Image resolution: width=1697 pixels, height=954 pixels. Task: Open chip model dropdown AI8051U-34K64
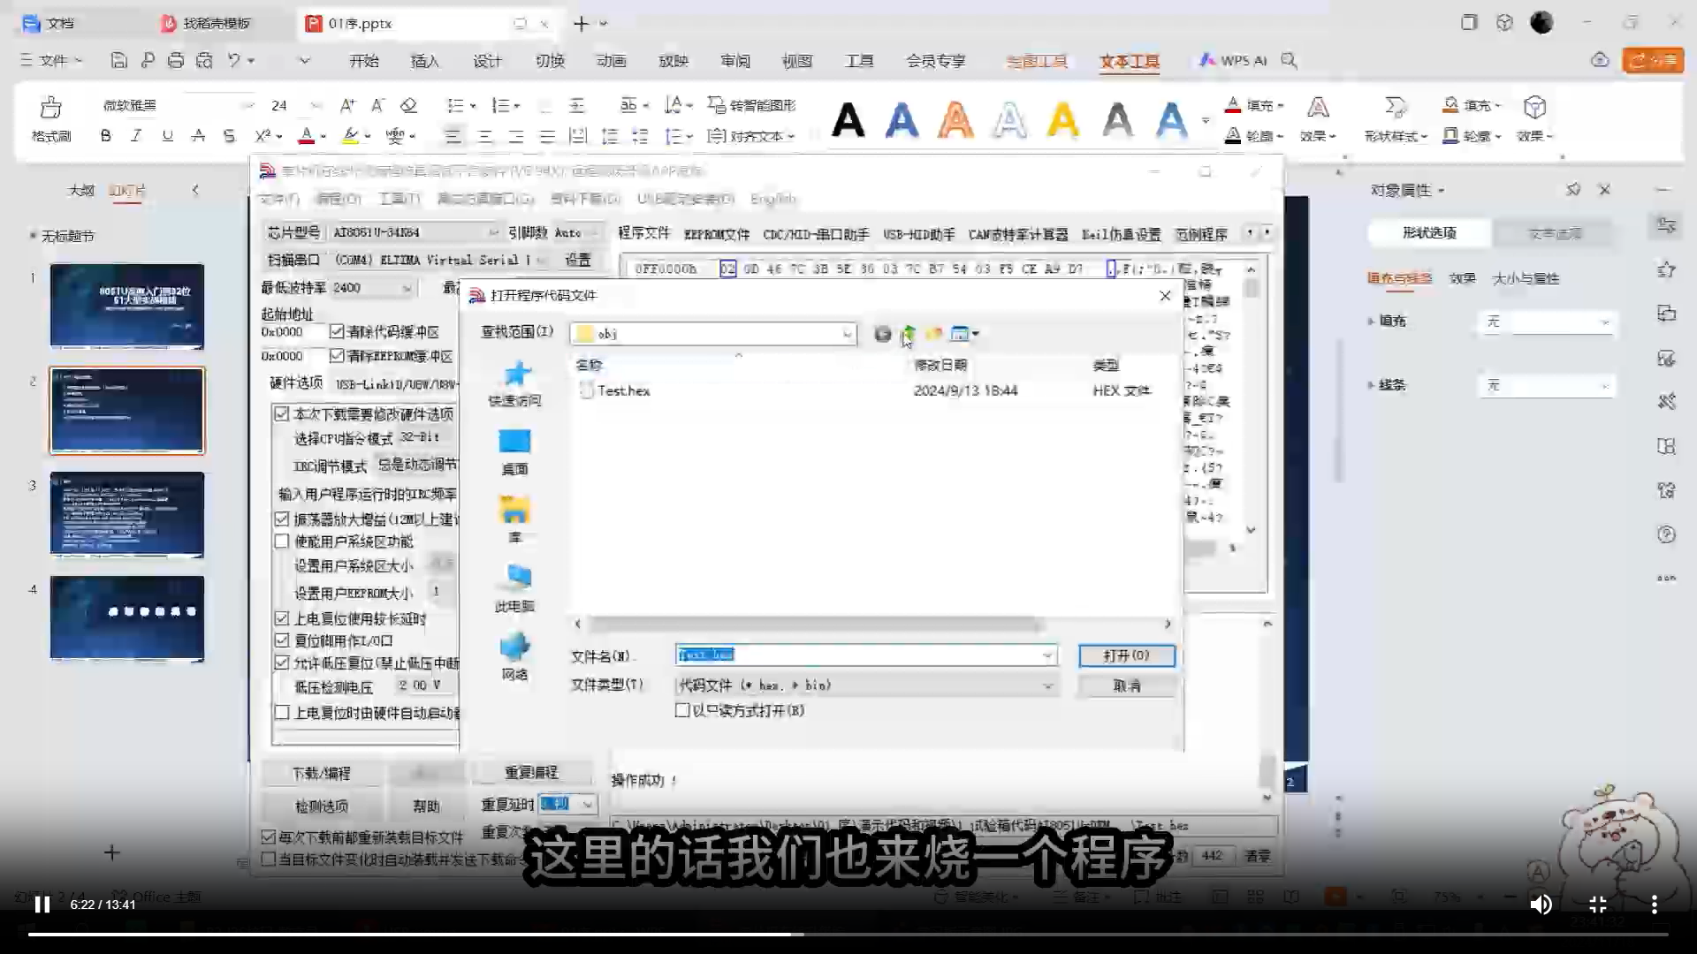[x=493, y=232]
